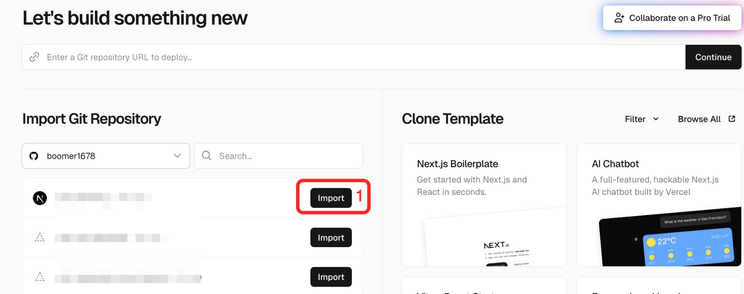Select the Next.js Boilerplate template card
744x294 pixels.
click(x=484, y=205)
